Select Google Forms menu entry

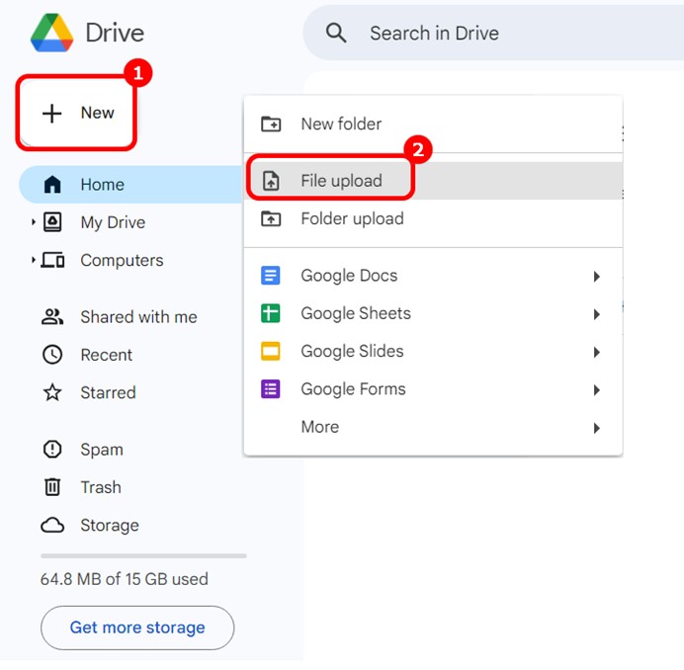point(433,389)
